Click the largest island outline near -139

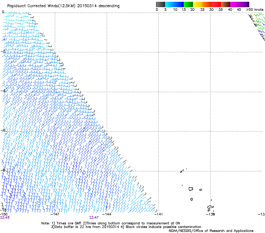(191, 189)
